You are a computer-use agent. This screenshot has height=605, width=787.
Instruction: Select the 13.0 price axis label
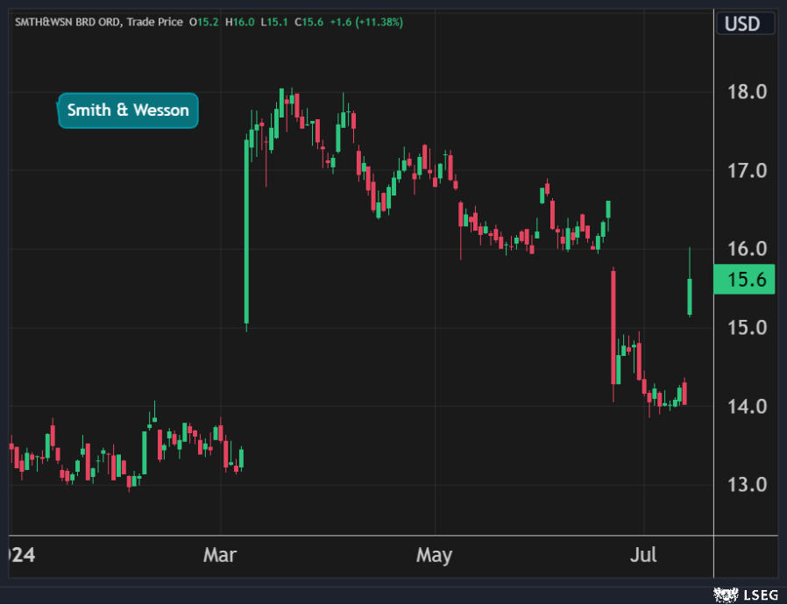tap(748, 485)
